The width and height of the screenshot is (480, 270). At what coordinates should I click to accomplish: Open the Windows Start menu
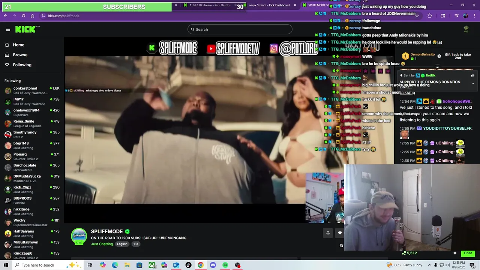pos(6,265)
